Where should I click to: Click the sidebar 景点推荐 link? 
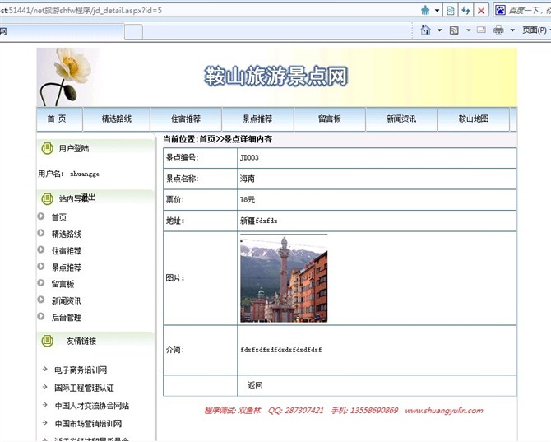point(67,268)
